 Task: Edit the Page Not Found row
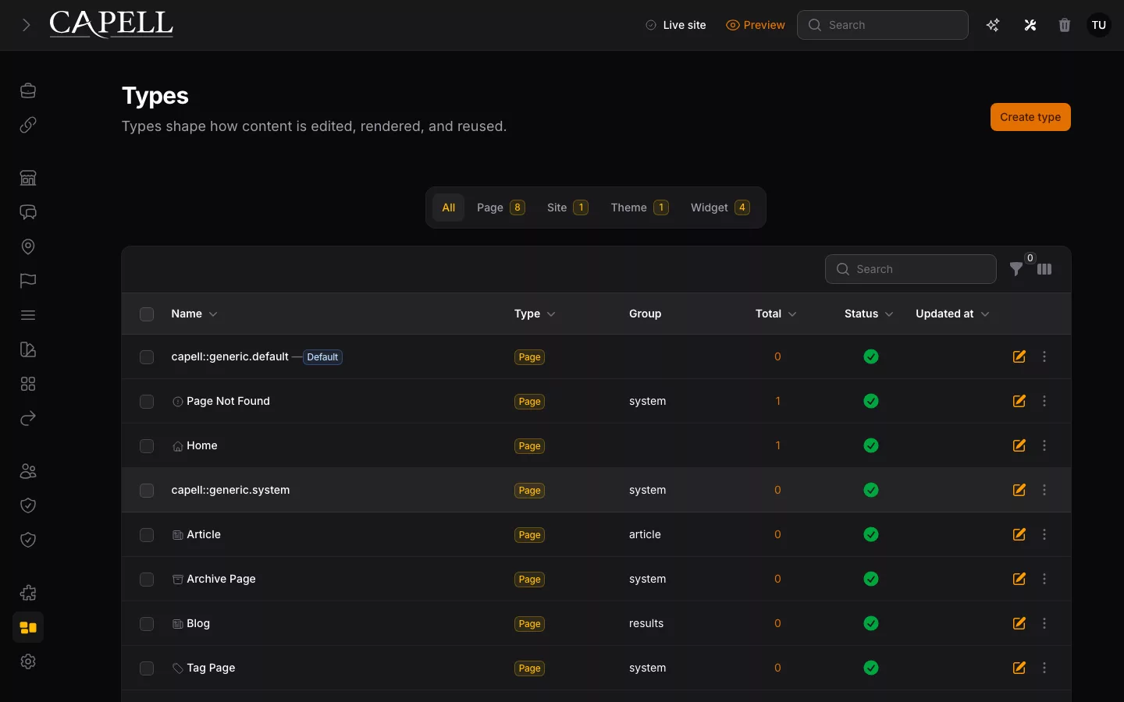click(1019, 401)
